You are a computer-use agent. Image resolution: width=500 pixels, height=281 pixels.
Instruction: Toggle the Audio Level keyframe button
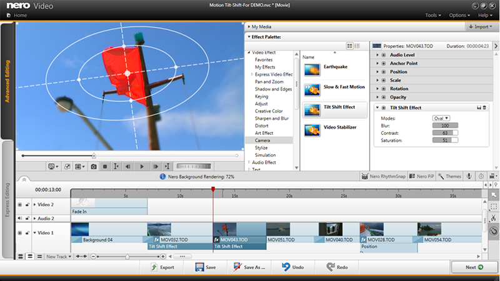click(384, 55)
